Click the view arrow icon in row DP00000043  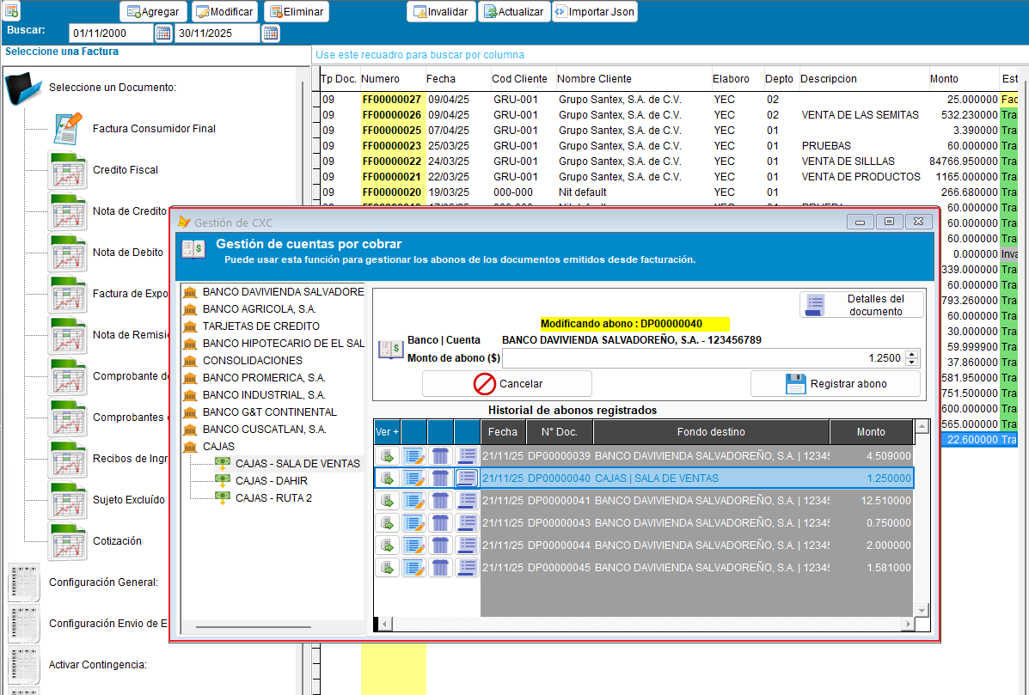(387, 522)
